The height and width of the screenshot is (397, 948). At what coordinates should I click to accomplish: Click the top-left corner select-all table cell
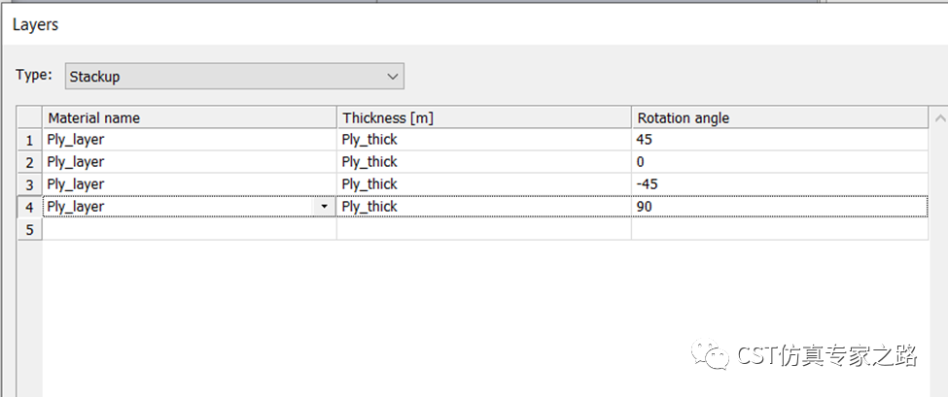(x=29, y=117)
